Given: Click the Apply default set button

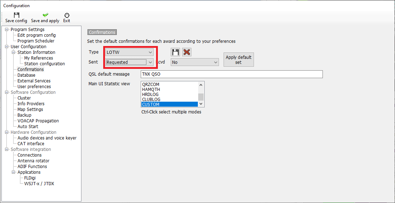Looking at the screenshot, I should [239, 60].
